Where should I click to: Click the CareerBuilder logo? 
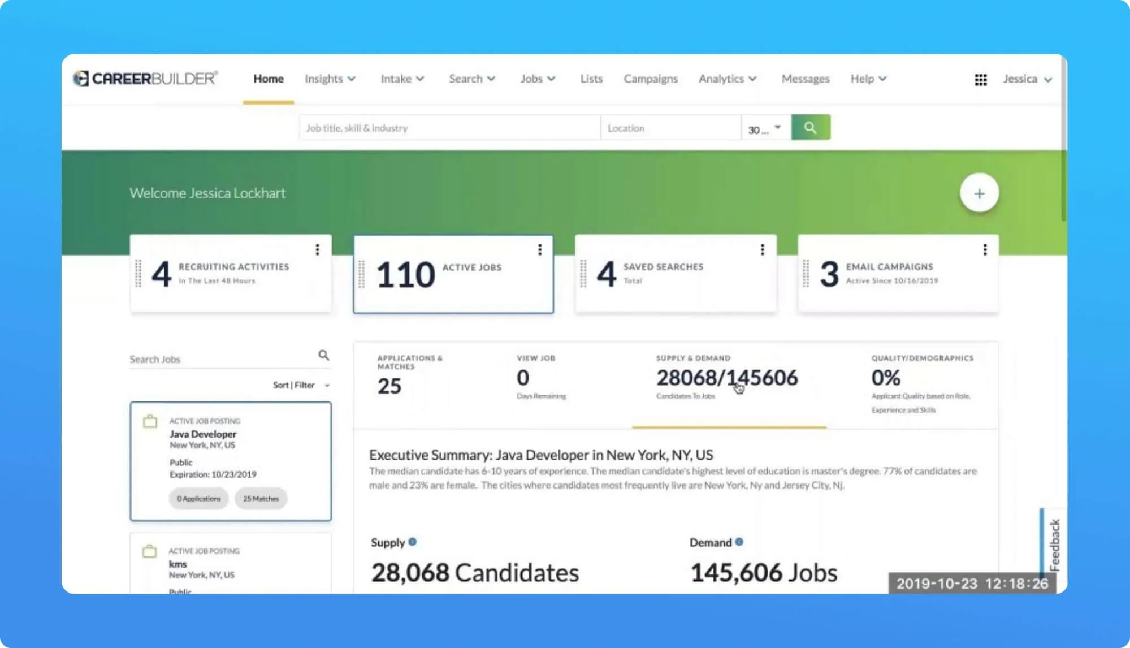click(x=145, y=79)
